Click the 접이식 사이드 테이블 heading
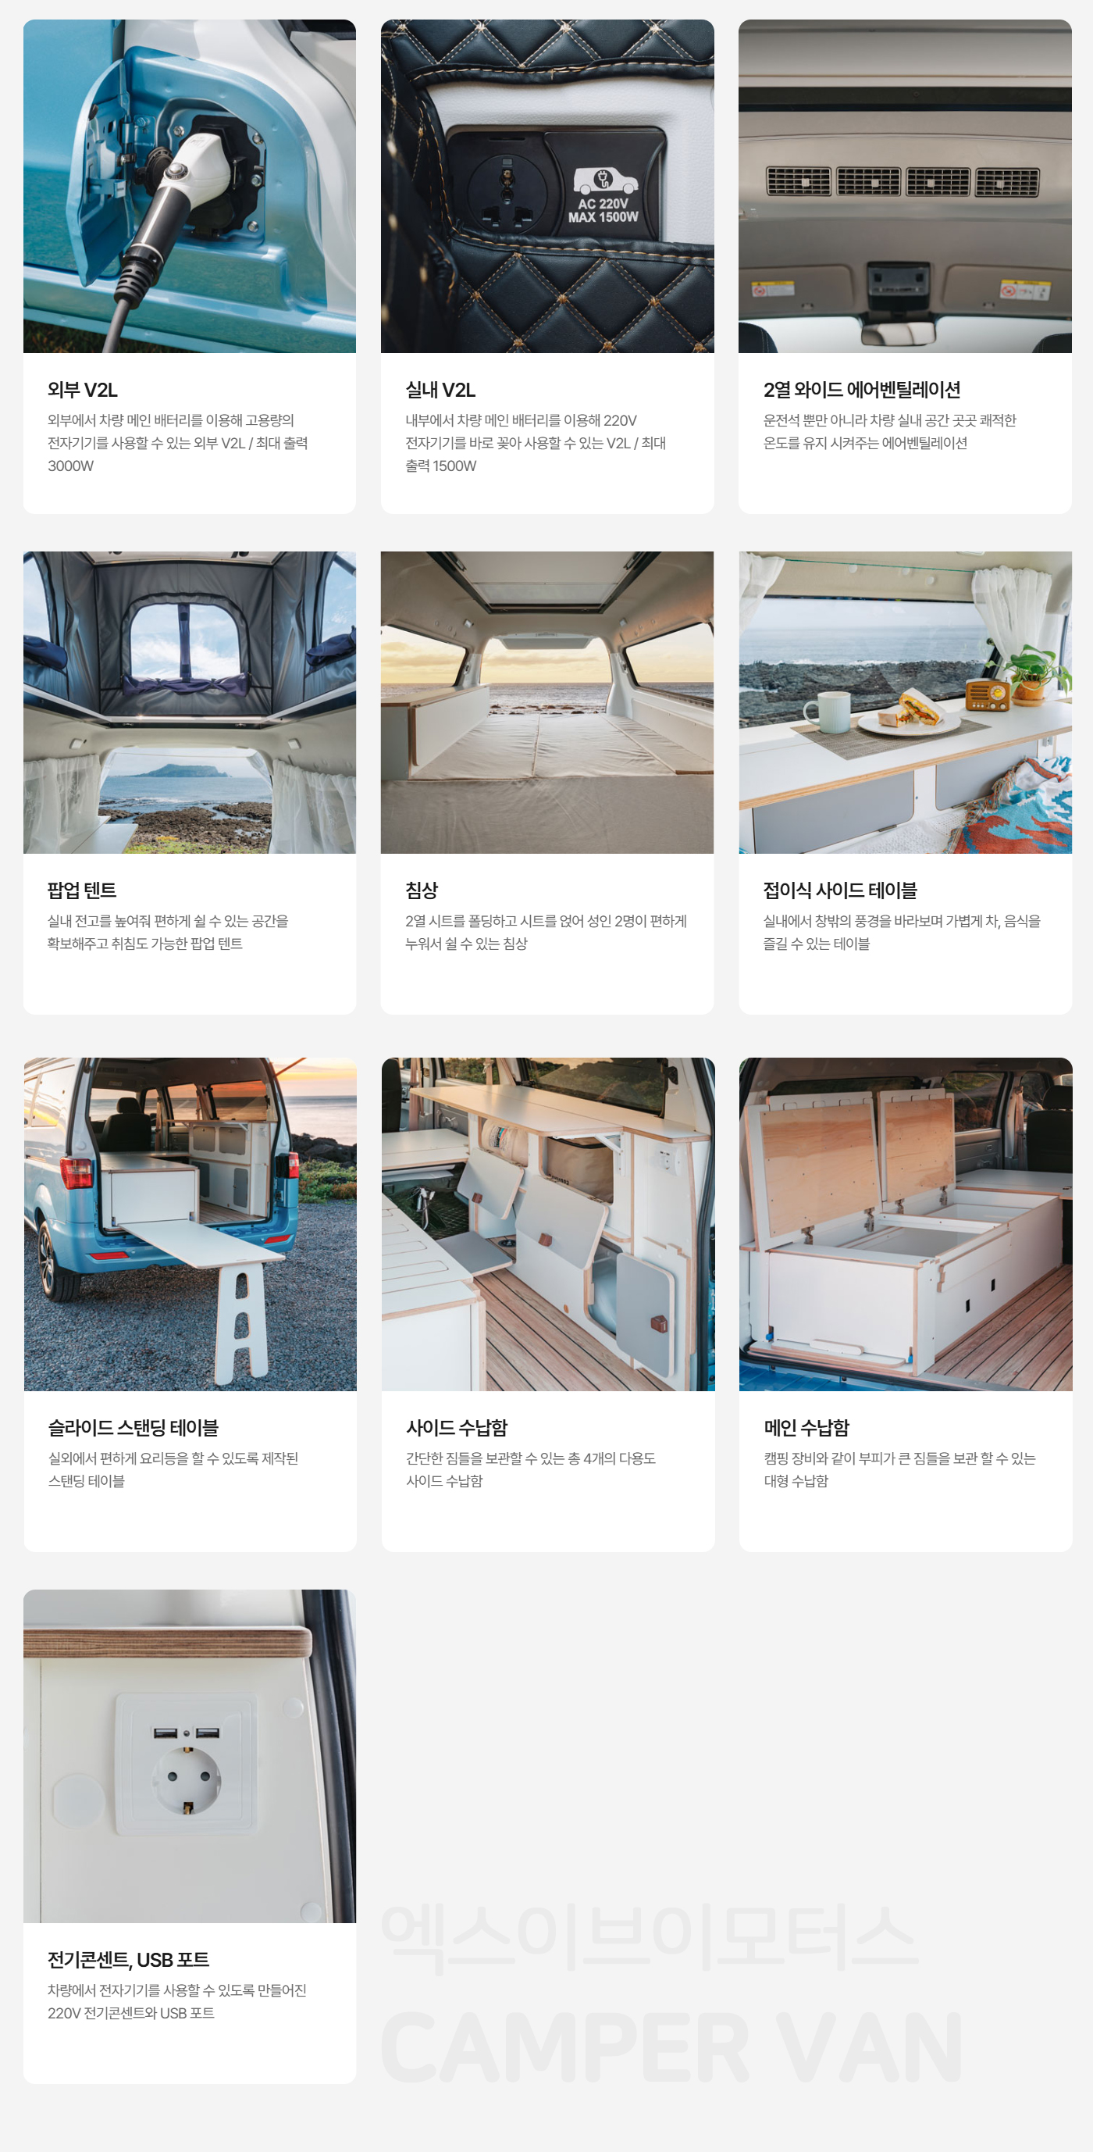This screenshot has height=2152, width=1093. [x=840, y=890]
